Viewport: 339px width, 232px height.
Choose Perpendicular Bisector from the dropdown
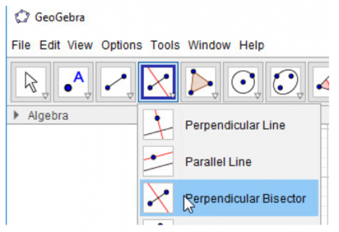(245, 198)
